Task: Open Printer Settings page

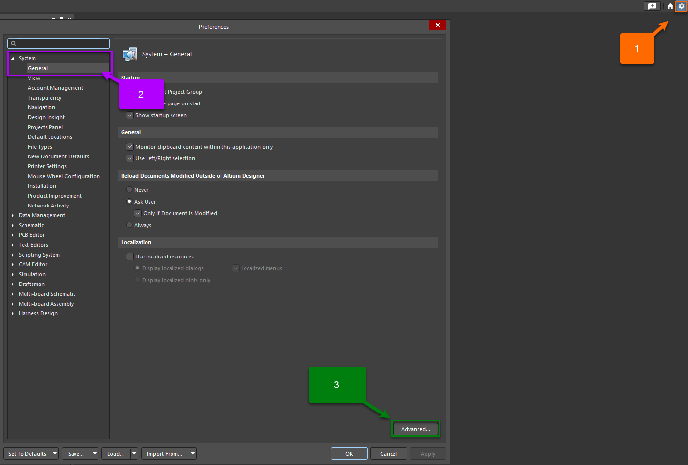Action: pyautogui.click(x=47, y=167)
